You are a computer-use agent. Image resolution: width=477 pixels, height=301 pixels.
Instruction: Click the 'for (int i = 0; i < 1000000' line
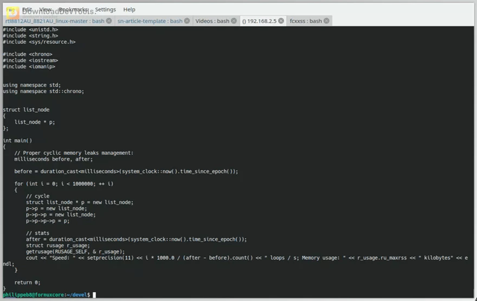64,184
